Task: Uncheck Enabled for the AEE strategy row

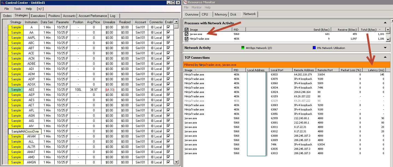Action: click(168, 89)
